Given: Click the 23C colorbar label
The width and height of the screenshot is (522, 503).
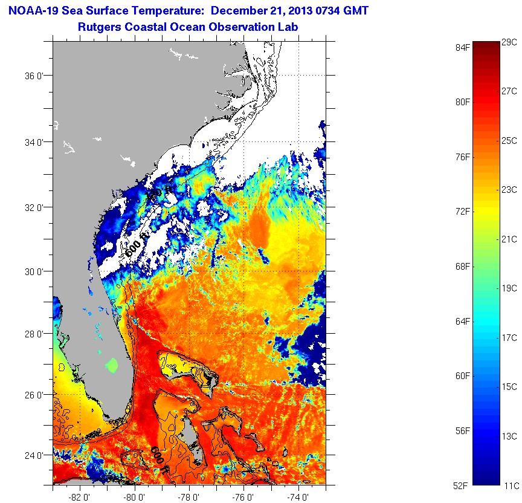Looking at the screenshot, I should click(509, 190).
